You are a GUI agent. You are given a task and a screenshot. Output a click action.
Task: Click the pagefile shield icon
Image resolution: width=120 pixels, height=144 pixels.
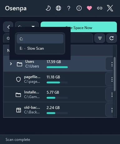(18, 79)
